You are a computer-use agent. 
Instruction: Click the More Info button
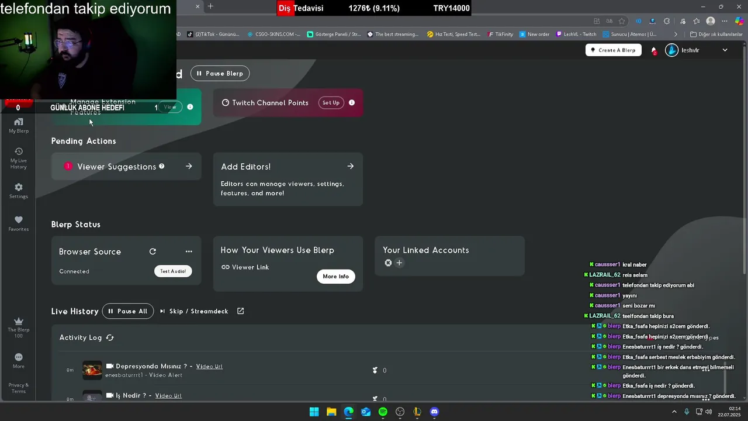[x=336, y=277]
